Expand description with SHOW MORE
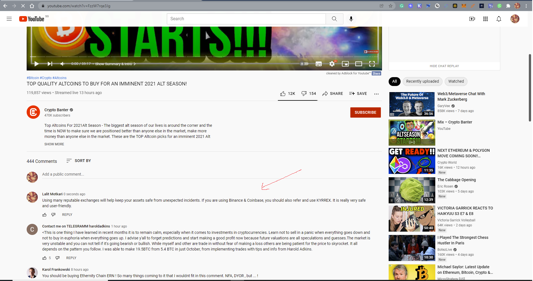The image size is (533, 281). tap(54, 144)
